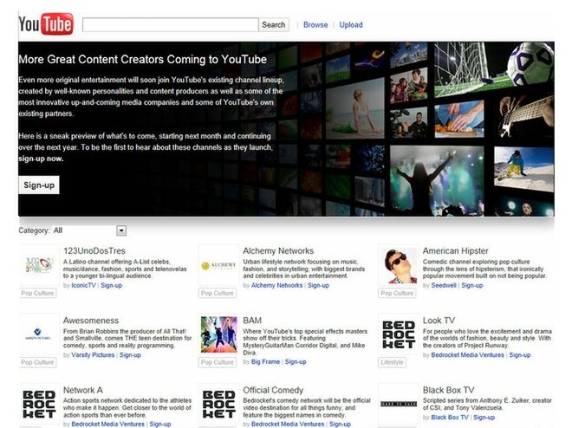Image resolution: width=572 pixels, height=428 pixels.
Task: Visit 'by Alchemy Networks' creator link
Action: click(276, 285)
